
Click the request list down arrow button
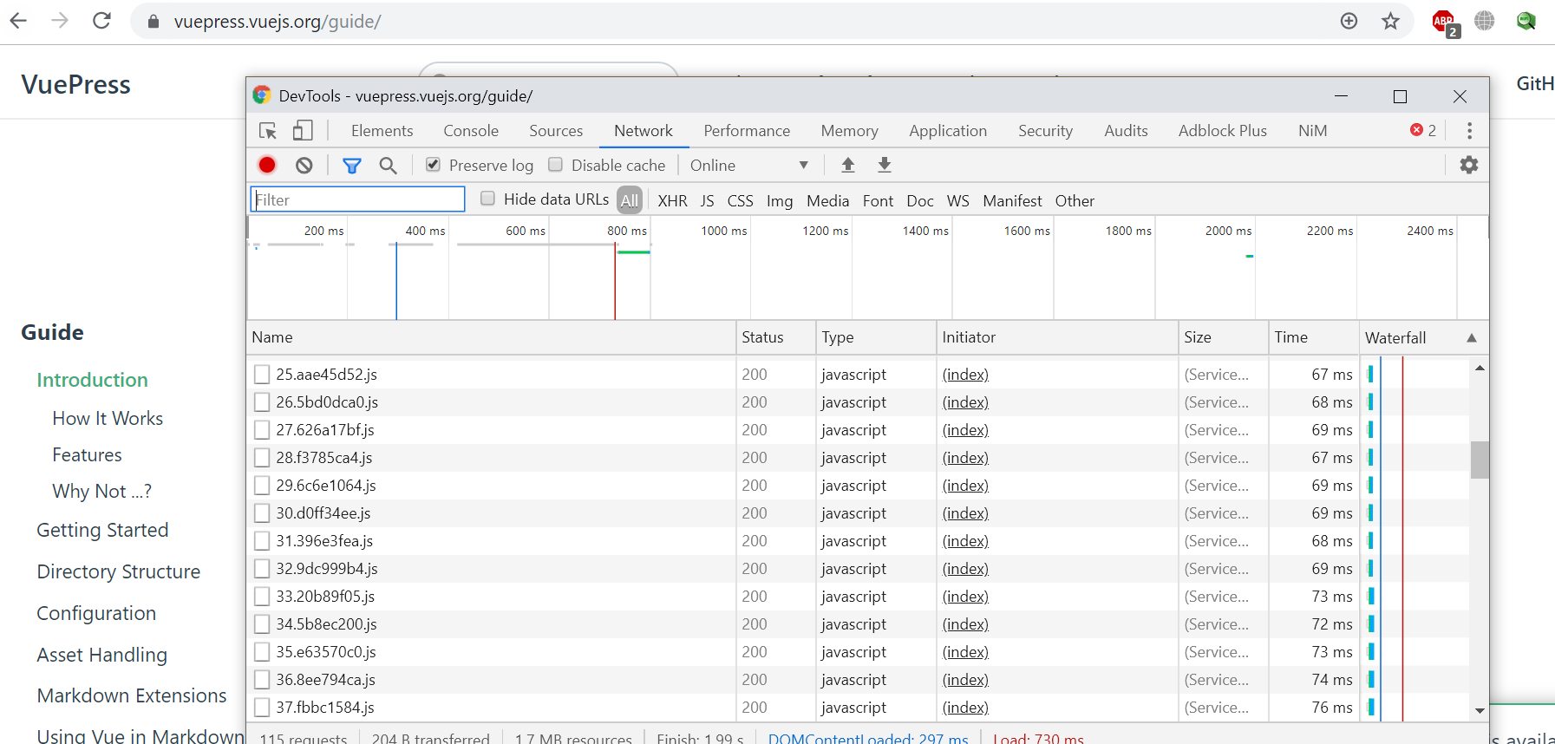pos(1480,710)
